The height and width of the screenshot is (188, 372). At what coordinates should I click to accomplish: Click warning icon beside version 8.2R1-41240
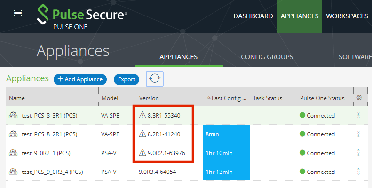click(x=142, y=133)
